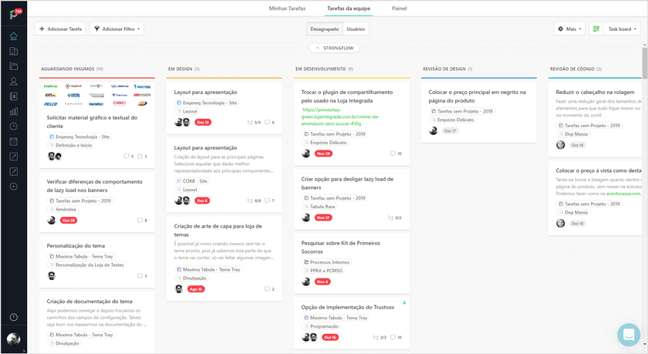Open the Painel tab
This screenshot has height=354, width=648.
(400, 8)
